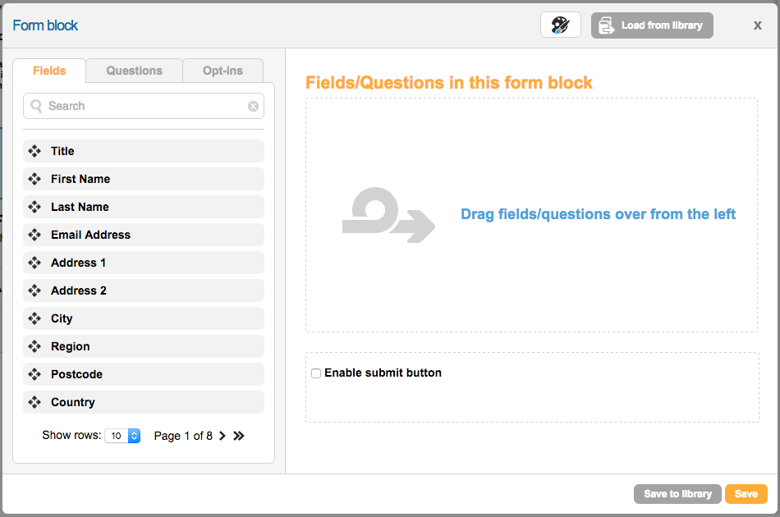Click the paint palette style icon
This screenshot has width=780, height=517.
point(560,25)
